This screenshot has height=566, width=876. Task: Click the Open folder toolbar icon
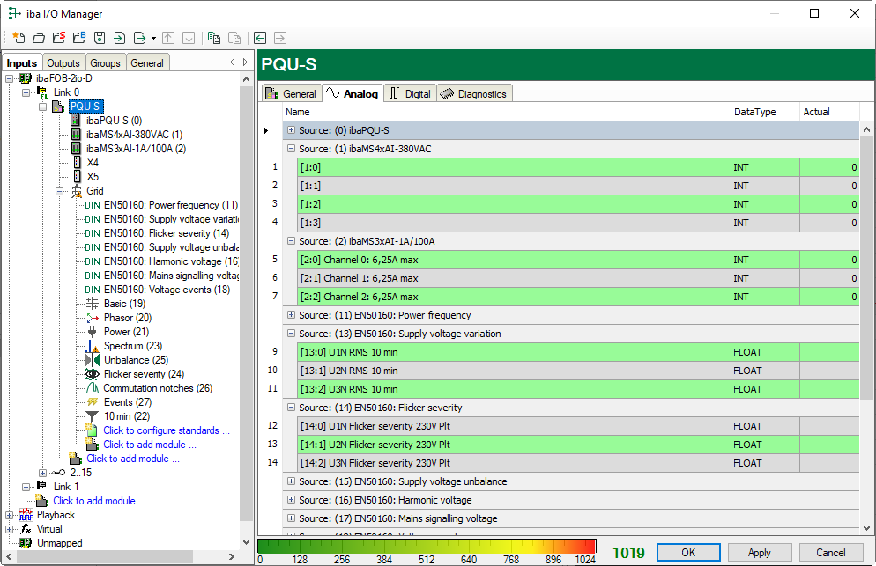point(39,38)
